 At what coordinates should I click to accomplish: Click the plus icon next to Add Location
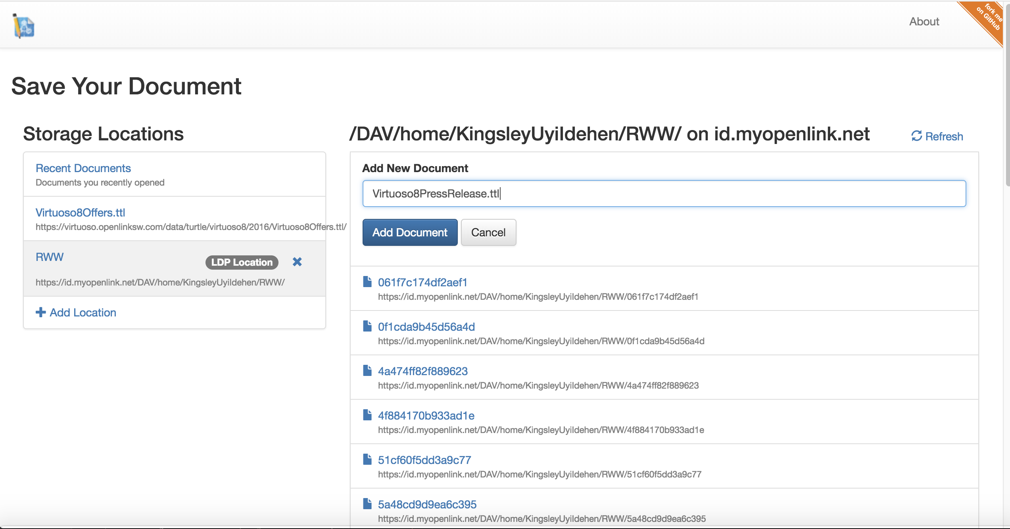pyautogui.click(x=40, y=312)
